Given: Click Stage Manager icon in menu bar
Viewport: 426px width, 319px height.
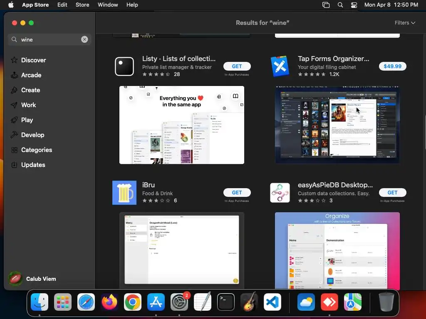Looking at the screenshot, I should point(326,5).
